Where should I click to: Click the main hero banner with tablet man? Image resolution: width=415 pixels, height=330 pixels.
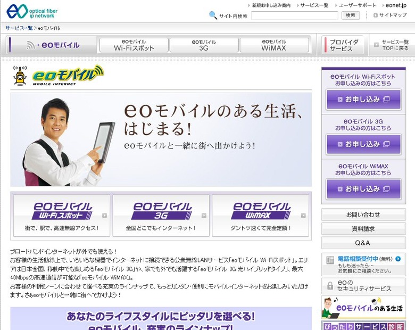click(x=161, y=139)
